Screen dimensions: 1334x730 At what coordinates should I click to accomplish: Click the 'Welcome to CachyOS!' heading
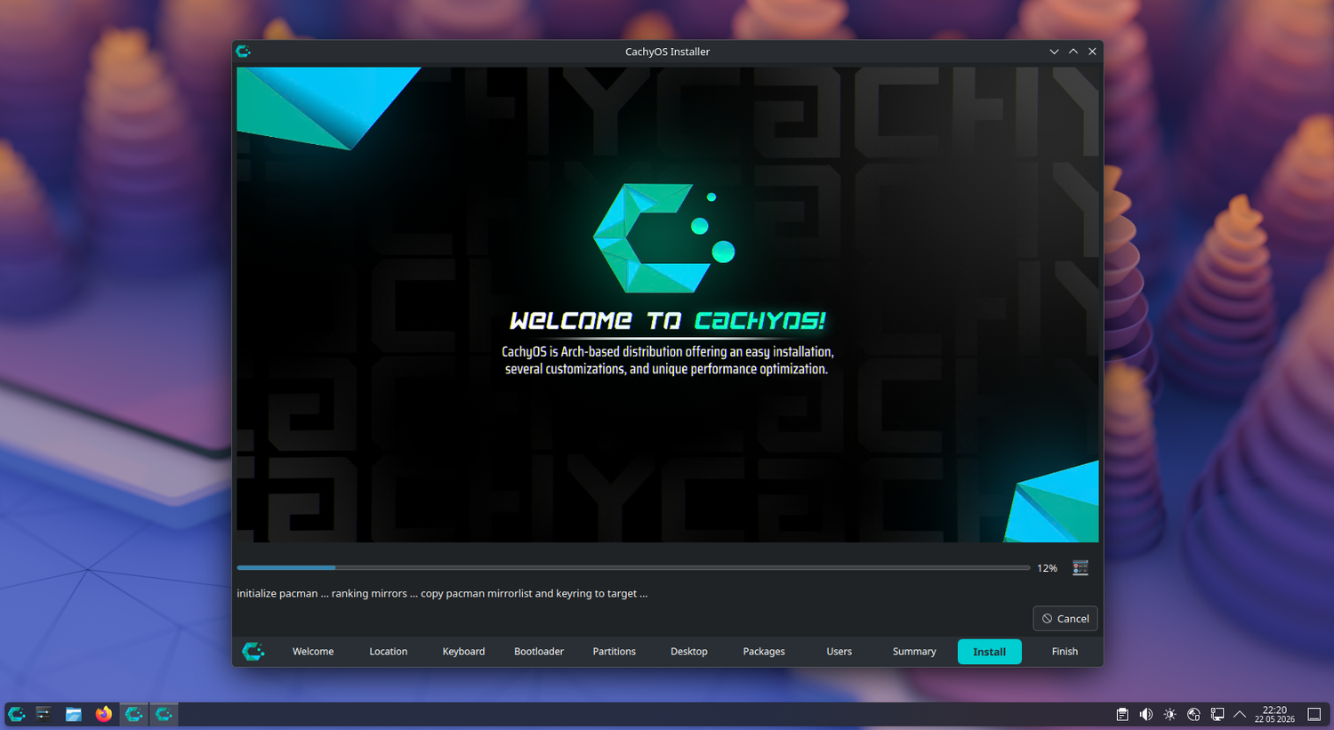[668, 320]
